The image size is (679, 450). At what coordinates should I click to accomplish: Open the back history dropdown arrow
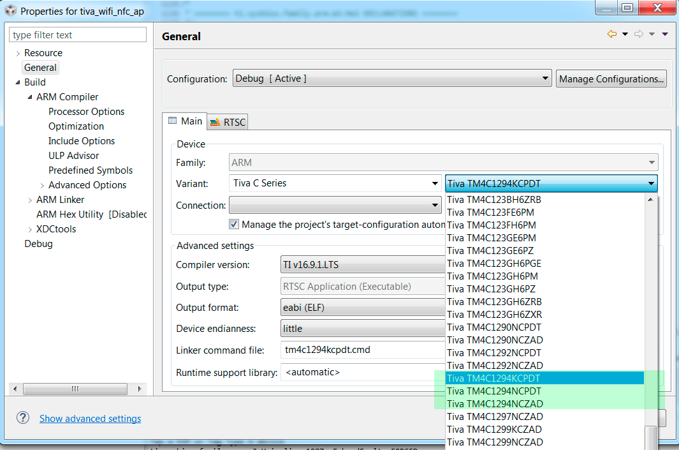(x=625, y=34)
